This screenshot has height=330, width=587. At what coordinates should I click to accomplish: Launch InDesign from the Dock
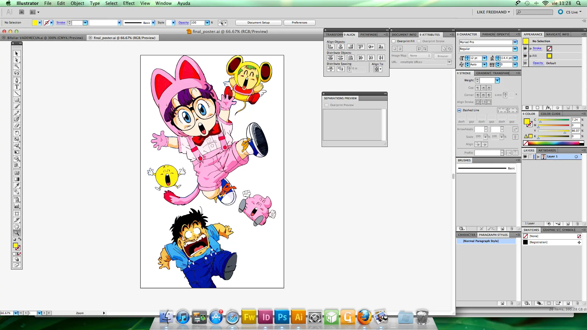266,317
